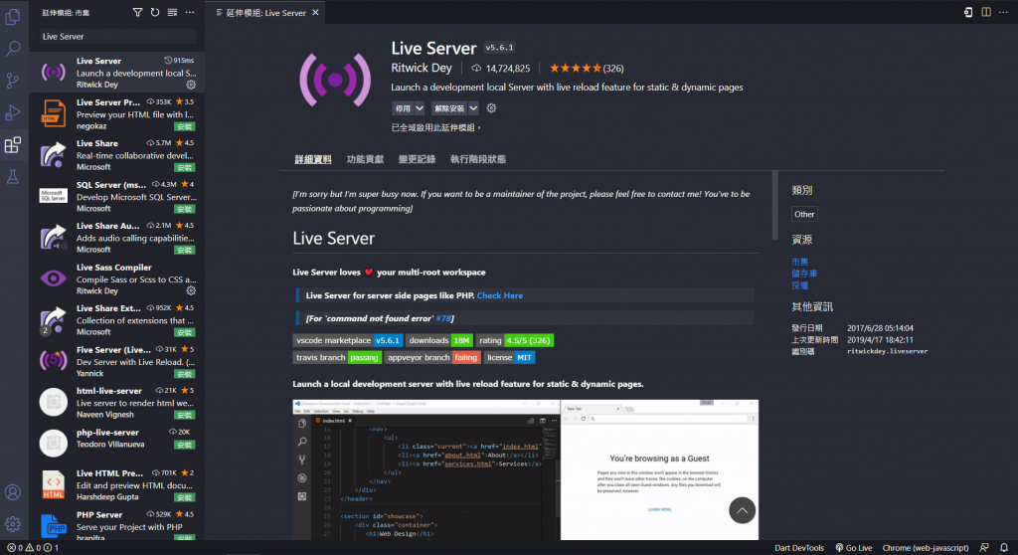Click Chrome (web-javascript) status item
This screenshot has height=555, width=1018.
point(926,548)
